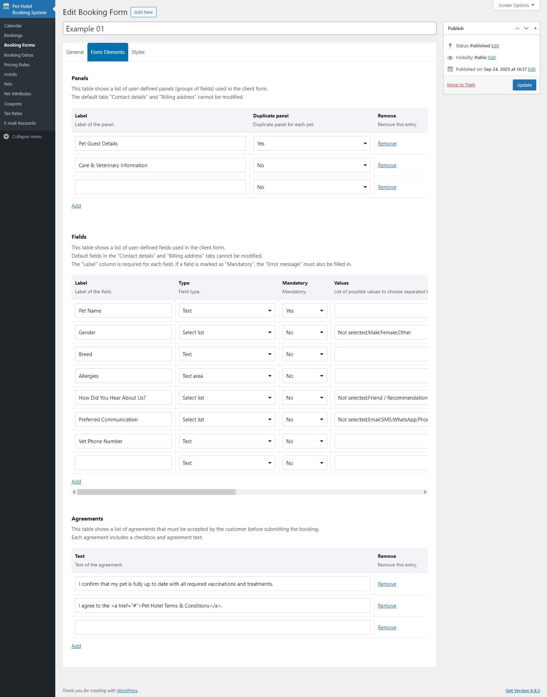
Task: Open the General tab
Action: (75, 52)
